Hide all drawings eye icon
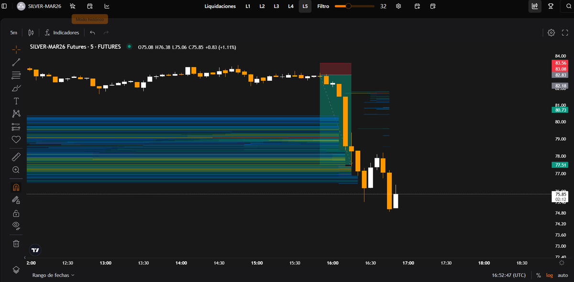574x282 pixels. (x=16, y=226)
